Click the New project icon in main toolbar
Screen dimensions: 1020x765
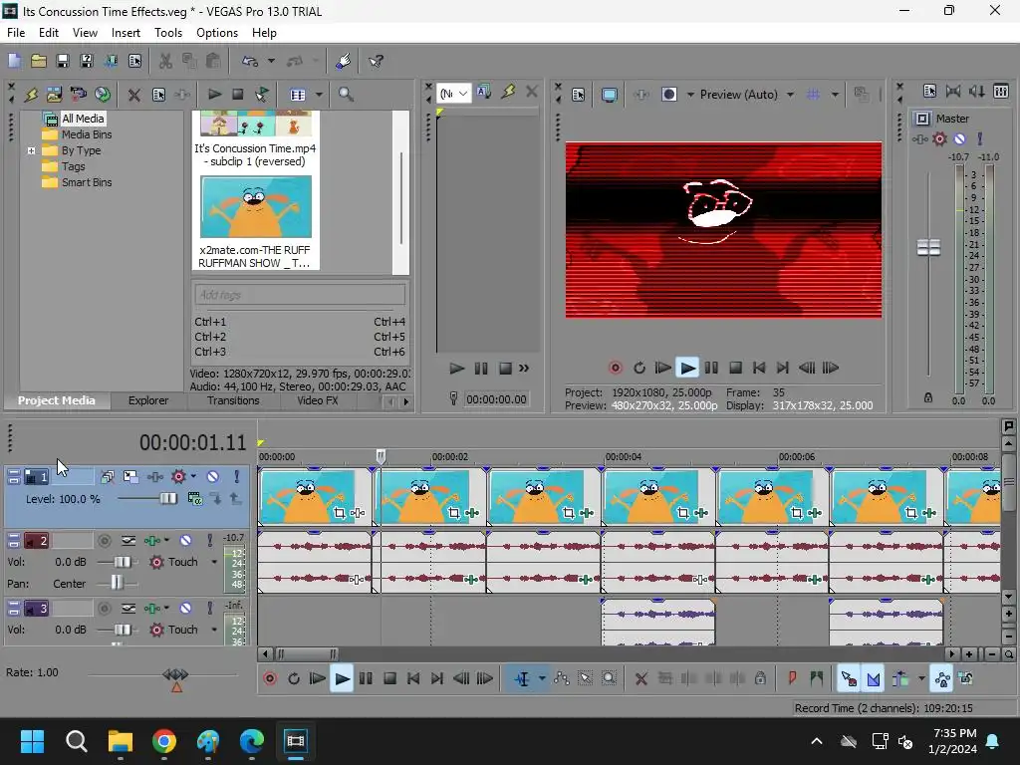14,61
